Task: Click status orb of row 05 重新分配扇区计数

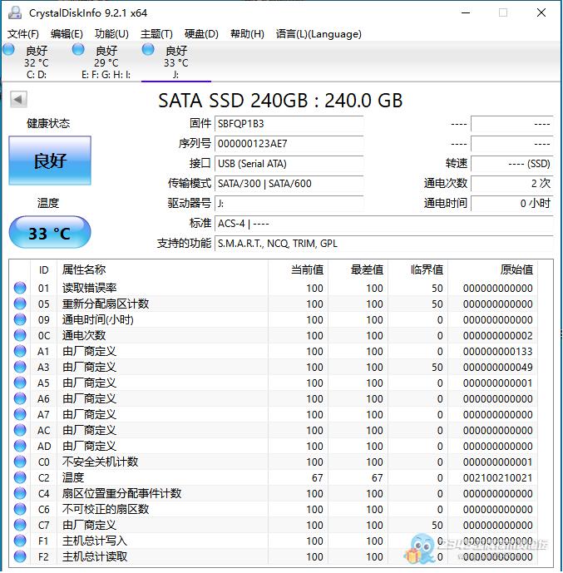Action: tap(20, 304)
